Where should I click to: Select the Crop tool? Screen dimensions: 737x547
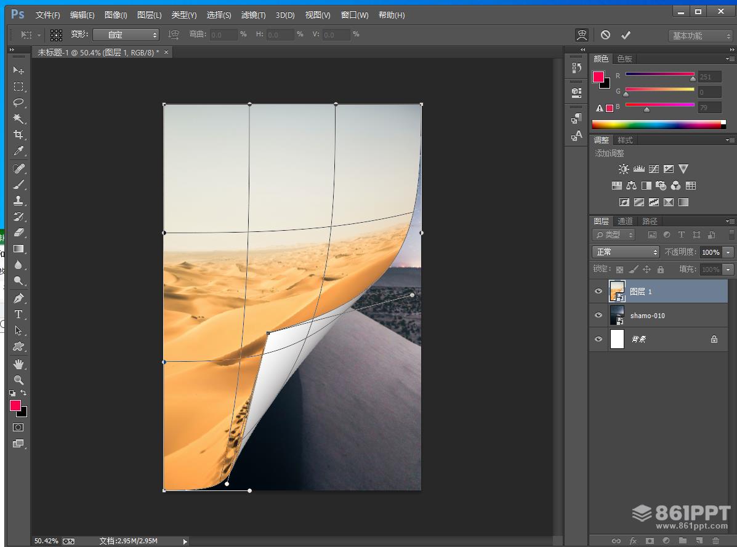[x=18, y=135]
